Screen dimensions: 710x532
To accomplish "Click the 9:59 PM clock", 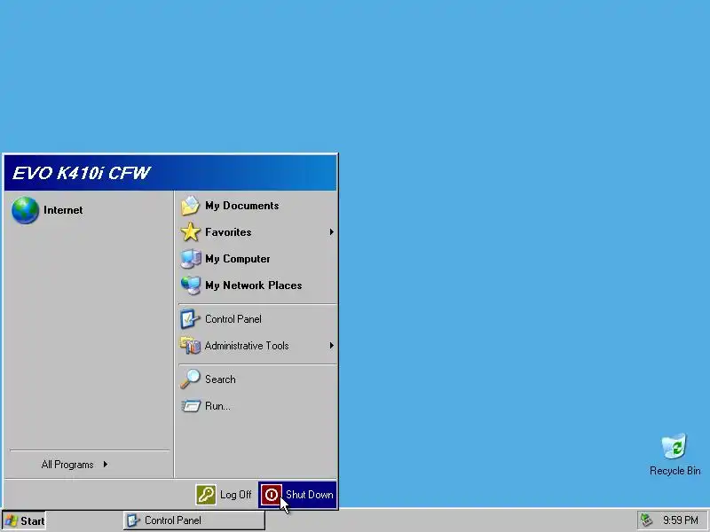I will click(x=680, y=520).
